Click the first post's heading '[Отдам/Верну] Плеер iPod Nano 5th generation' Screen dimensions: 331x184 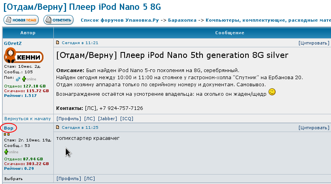click(x=172, y=55)
